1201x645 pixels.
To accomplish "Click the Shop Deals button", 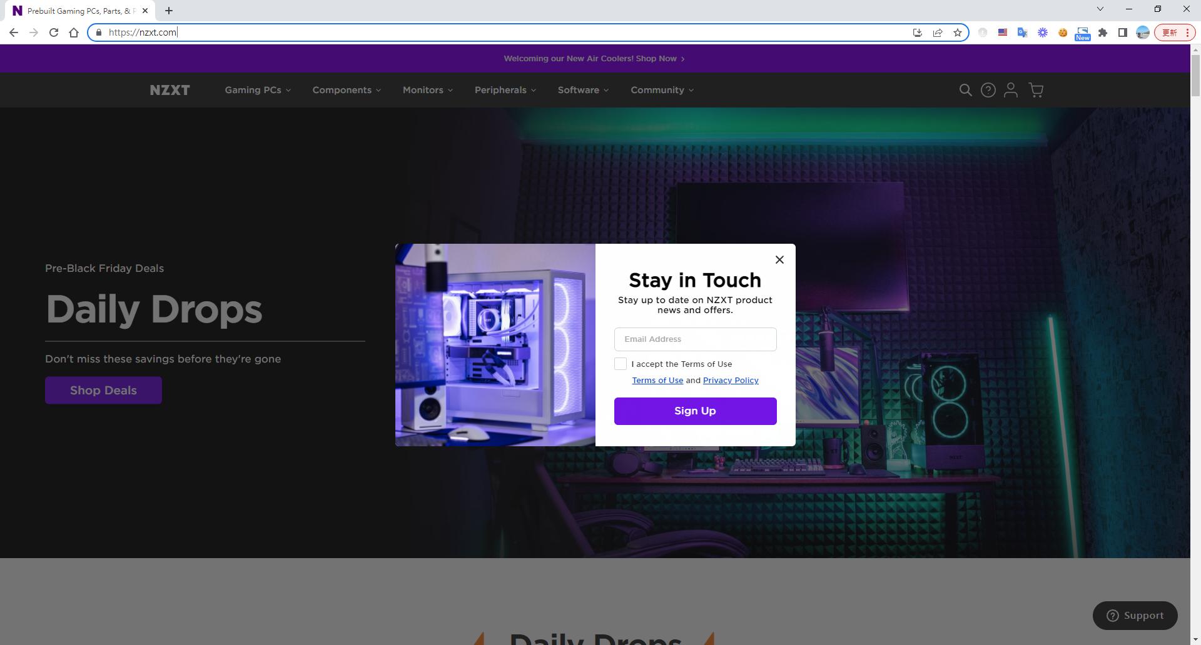I will (x=103, y=390).
